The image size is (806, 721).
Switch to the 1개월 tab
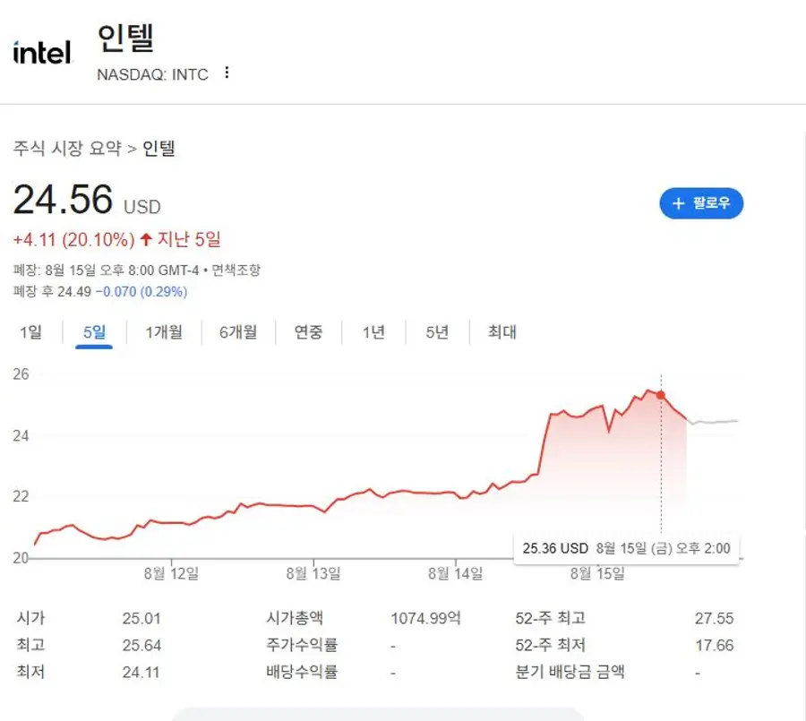tap(164, 332)
